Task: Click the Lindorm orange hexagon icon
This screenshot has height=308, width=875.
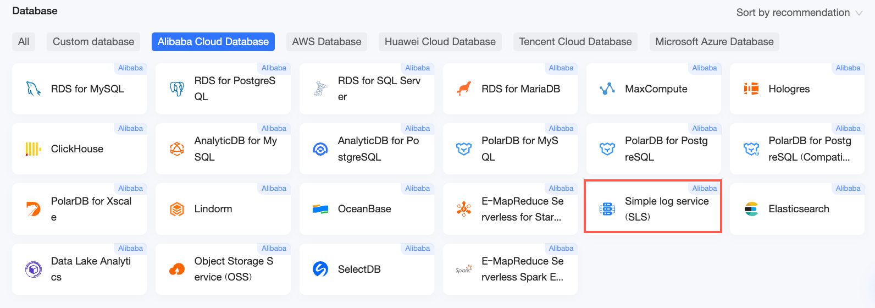Action: coord(177,209)
